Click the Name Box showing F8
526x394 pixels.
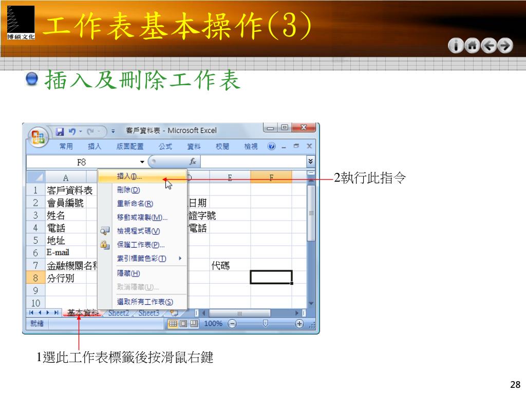click(82, 162)
